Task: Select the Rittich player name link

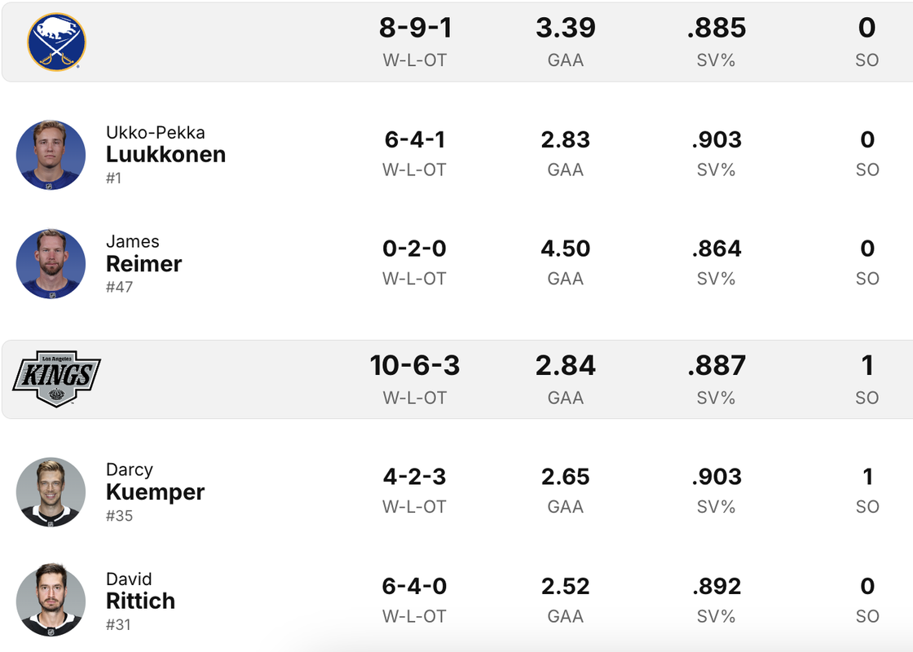Action: click(140, 601)
